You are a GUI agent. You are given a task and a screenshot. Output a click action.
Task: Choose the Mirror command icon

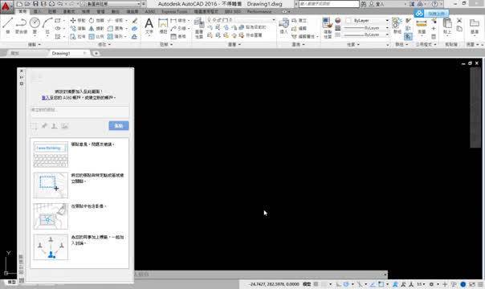(x=92, y=28)
